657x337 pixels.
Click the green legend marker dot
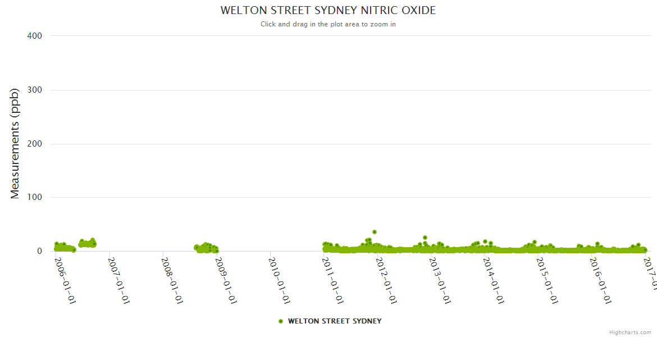280,321
